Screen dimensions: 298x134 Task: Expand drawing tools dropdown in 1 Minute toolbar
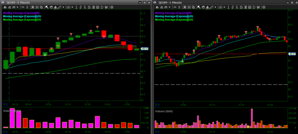click(x=216, y=7)
